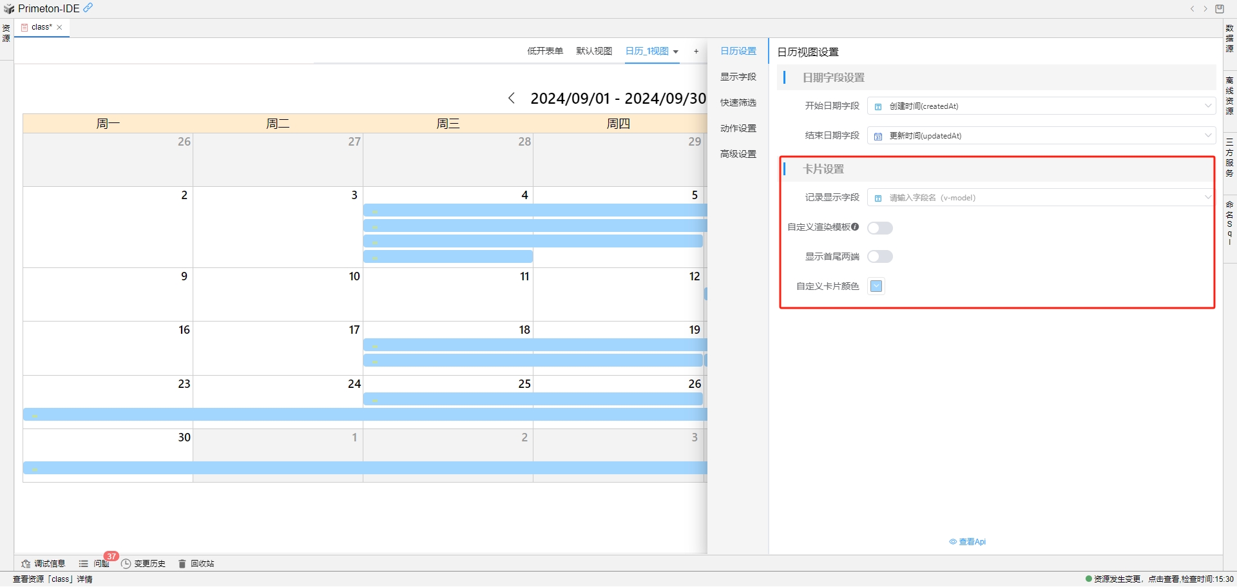The width and height of the screenshot is (1237, 587).
Task: Open the 命名Sql panel on right sidebar
Action: click(x=1229, y=222)
